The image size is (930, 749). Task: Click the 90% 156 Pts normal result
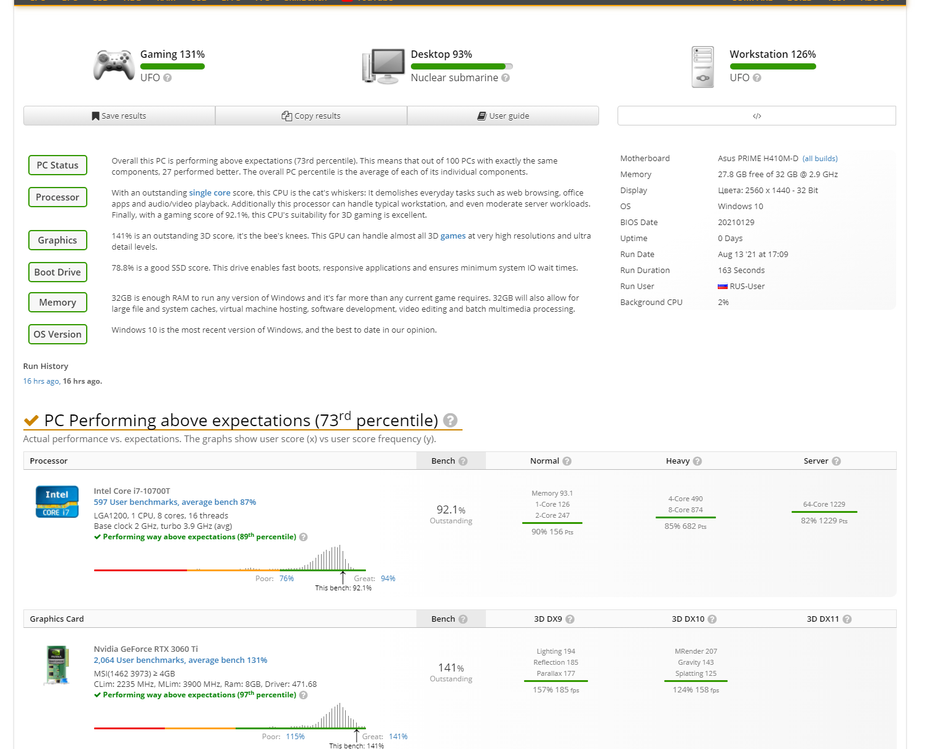click(552, 532)
